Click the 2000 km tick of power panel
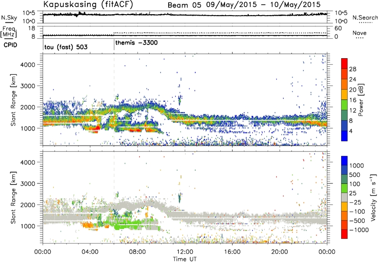378x262 pixels. (28, 107)
